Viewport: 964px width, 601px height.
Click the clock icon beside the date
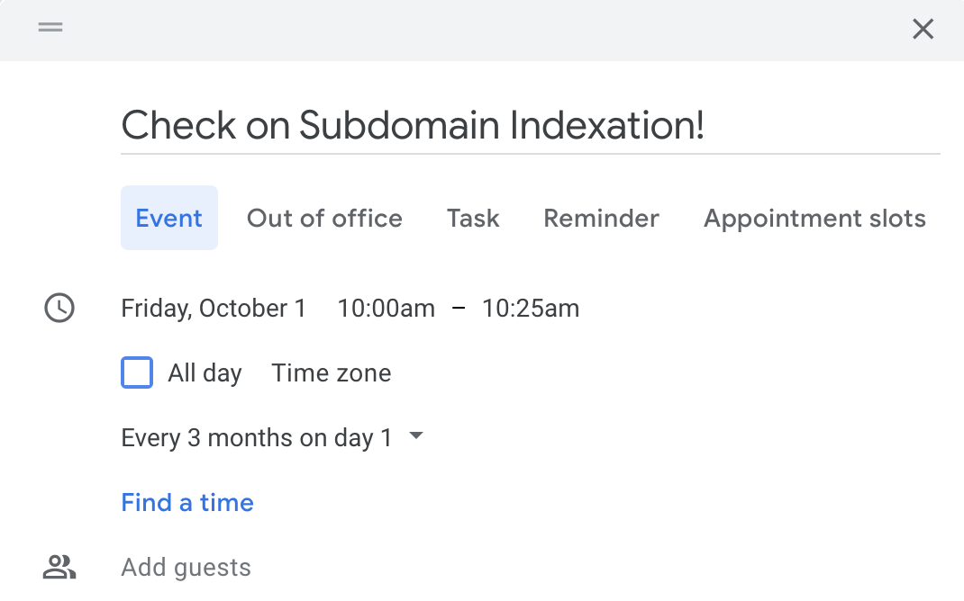click(x=59, y=309)
